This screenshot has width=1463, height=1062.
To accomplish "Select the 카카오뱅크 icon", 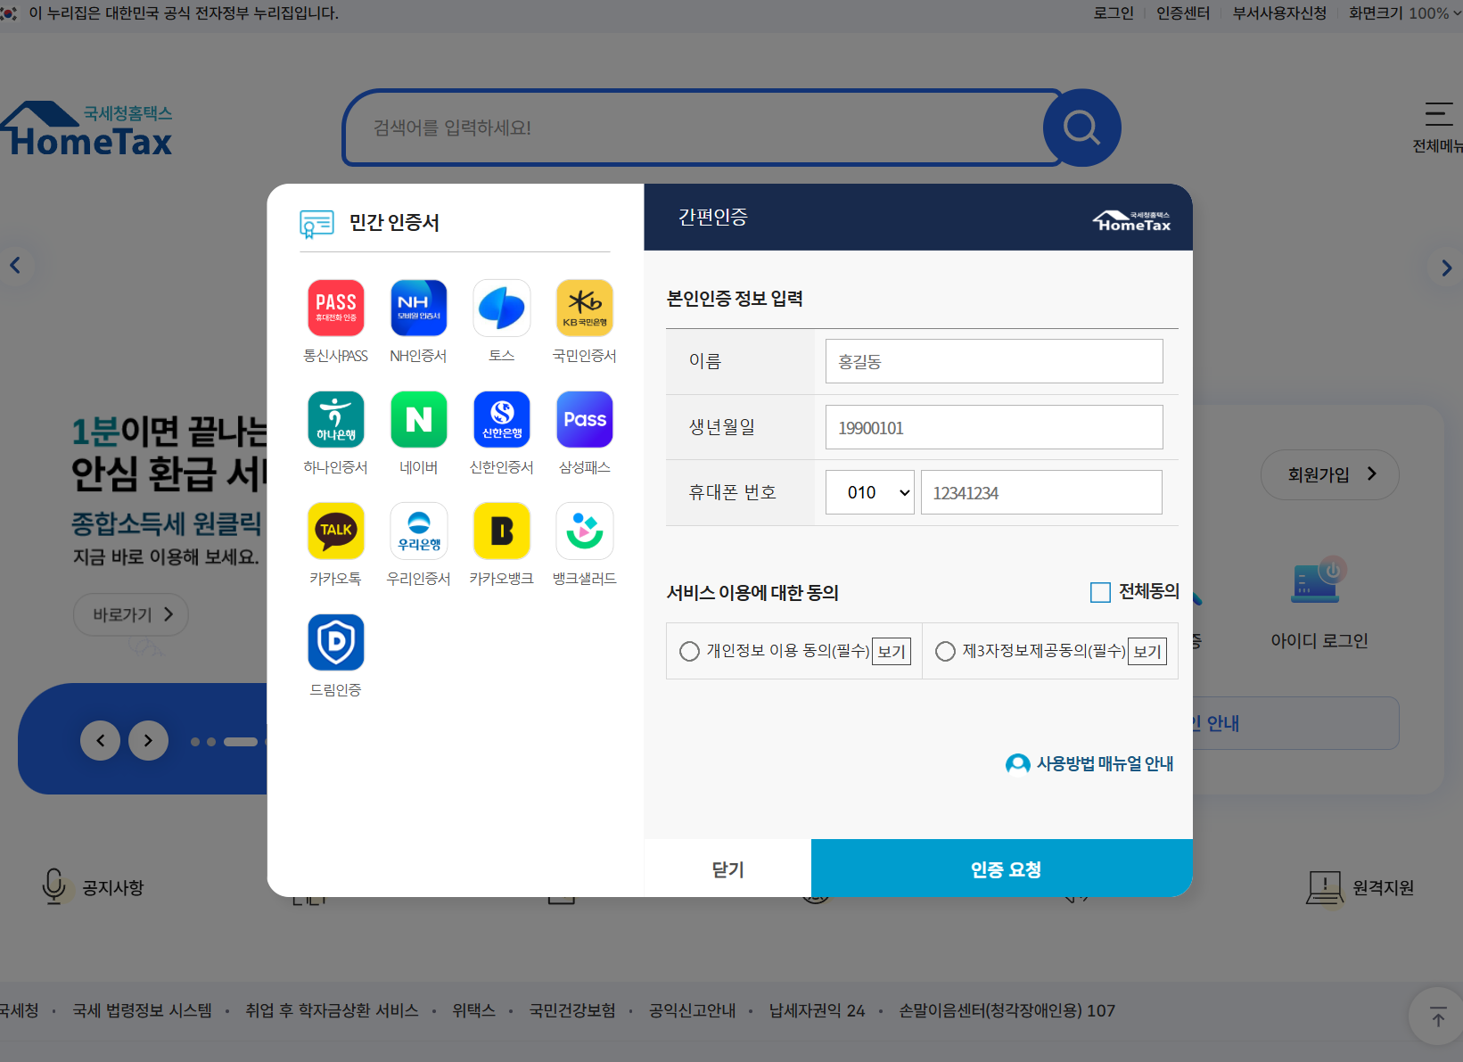I will coord(502,531).
